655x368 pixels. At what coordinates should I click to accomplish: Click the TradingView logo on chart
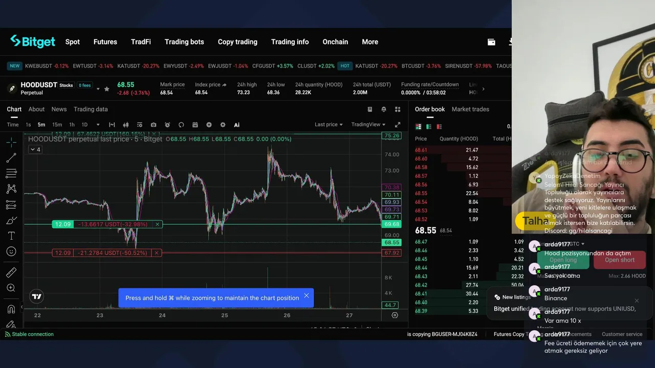tap(36, 296)
